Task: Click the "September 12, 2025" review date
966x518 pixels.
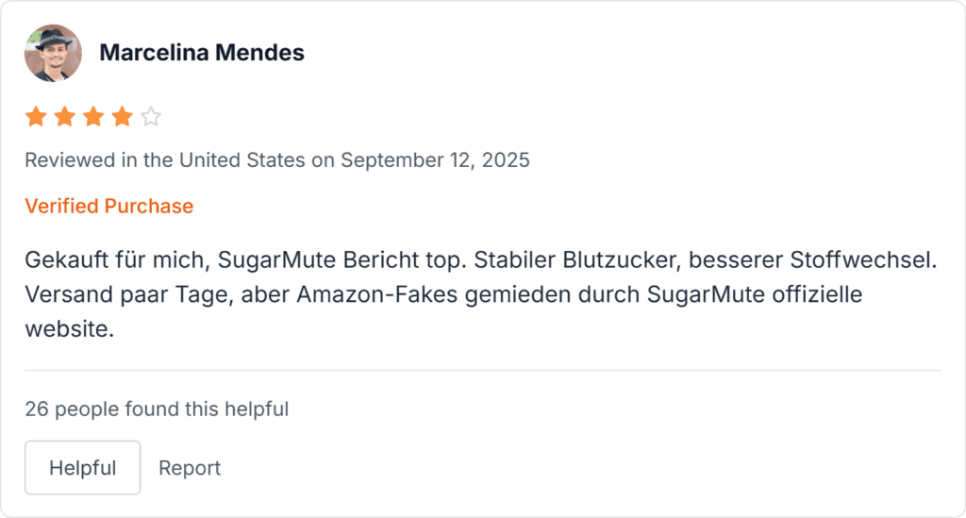Action: [435, 160]
